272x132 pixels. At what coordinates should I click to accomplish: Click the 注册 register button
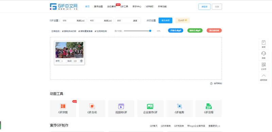(x=217, y=6)
